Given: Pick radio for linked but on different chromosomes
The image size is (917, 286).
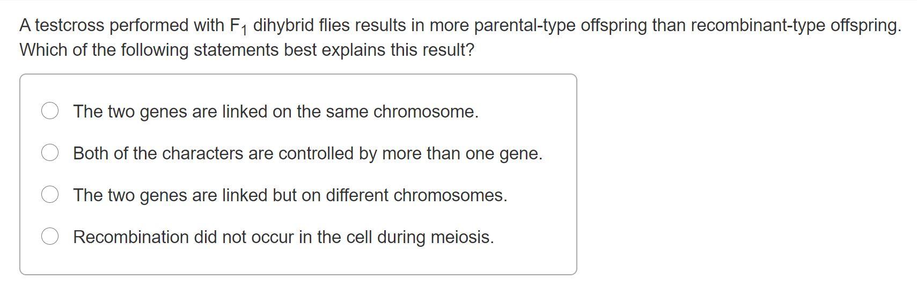Looking at the screenshot, I should (50, 195).
